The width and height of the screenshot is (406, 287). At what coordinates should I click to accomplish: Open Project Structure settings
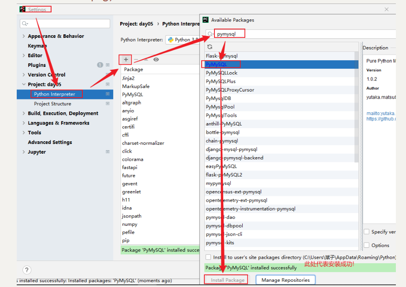pos(52,104)
